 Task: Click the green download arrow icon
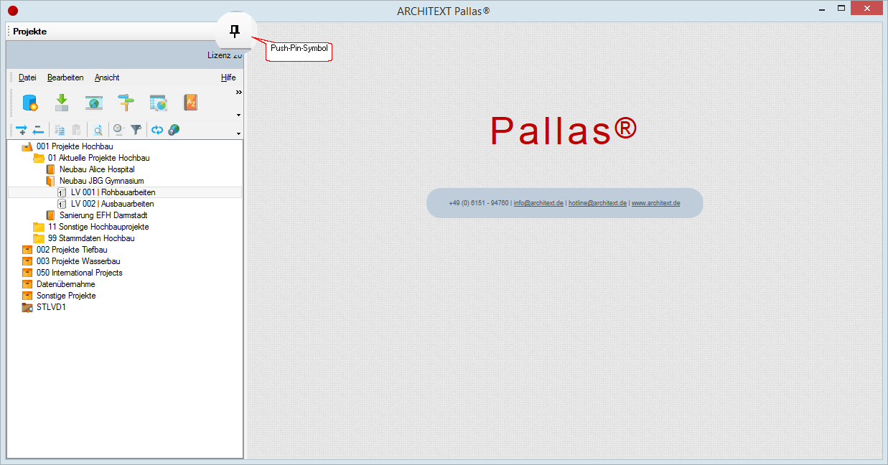(x=62, y=103)
